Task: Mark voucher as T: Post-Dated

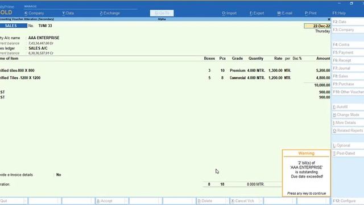Action: tap(348, 153)
